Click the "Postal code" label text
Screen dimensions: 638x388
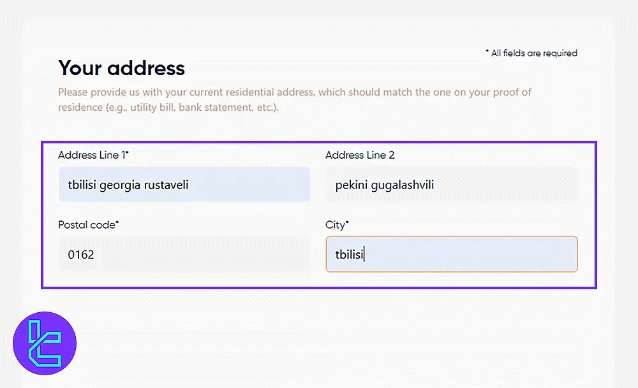86,225
